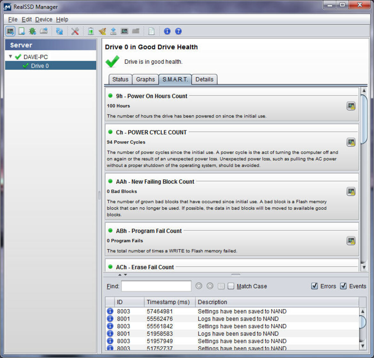Viewport: 374px width, 358px height.
Task: Select event row with timestamp 51957949
Action: click(x=232, y=341)
